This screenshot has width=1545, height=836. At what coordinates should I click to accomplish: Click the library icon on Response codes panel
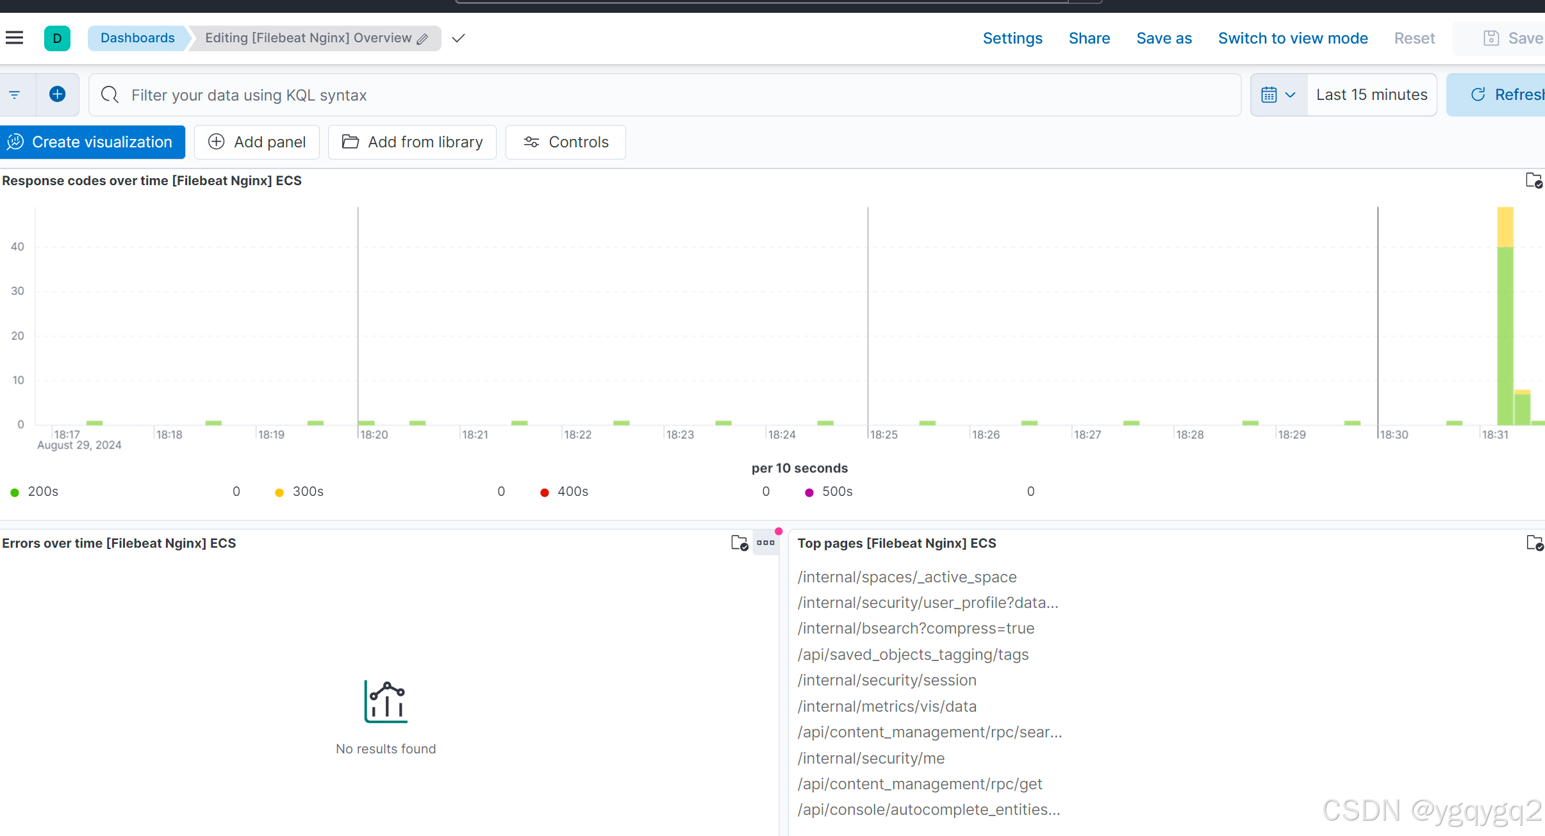click(1533, 181)
